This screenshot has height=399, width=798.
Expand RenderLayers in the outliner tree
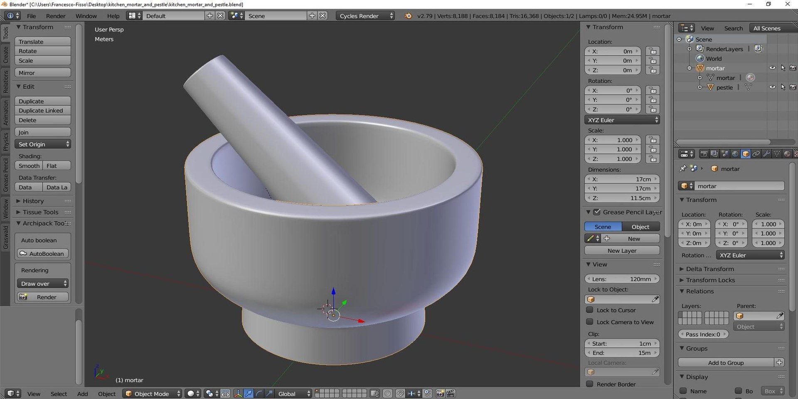point(690,49)
